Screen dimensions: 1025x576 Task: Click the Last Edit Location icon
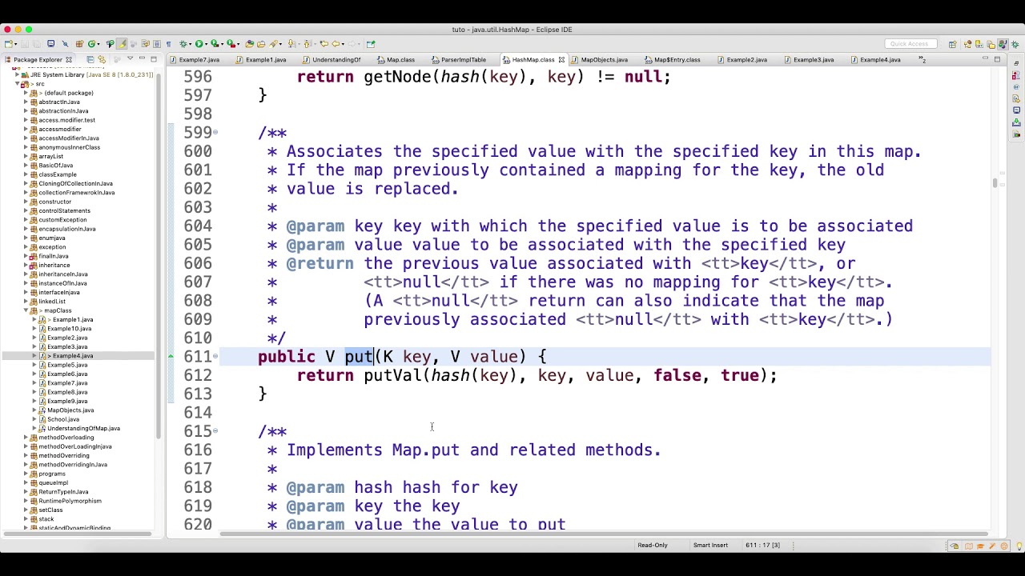pos(324,44)
